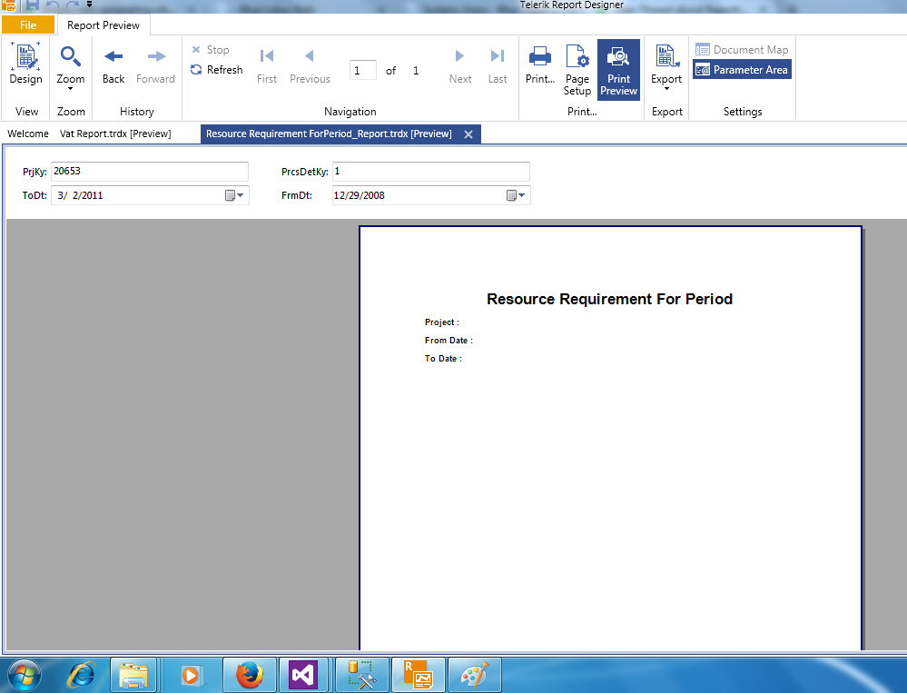
Task: Close the Resource Requirement report tab
Action: click(x=468, y=134)
